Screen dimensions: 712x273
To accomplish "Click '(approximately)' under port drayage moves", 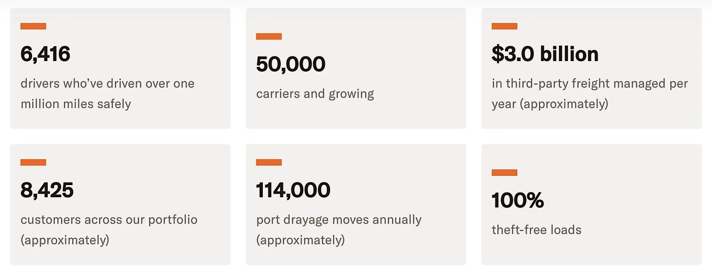I will click(300, 240).
